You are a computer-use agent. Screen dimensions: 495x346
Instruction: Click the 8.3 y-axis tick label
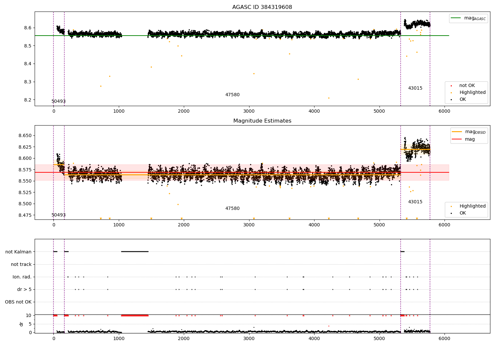(x=28, y=82)
